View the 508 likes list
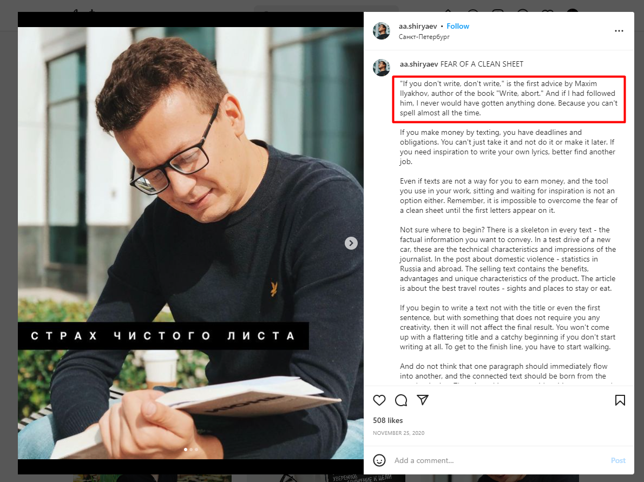This screenshot has width=644, height=482. point(387,420)
